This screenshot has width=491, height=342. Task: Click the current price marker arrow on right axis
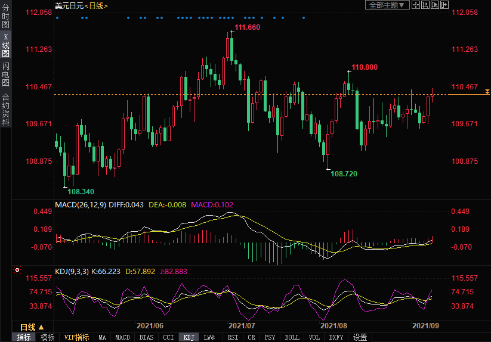click(487, 92)
